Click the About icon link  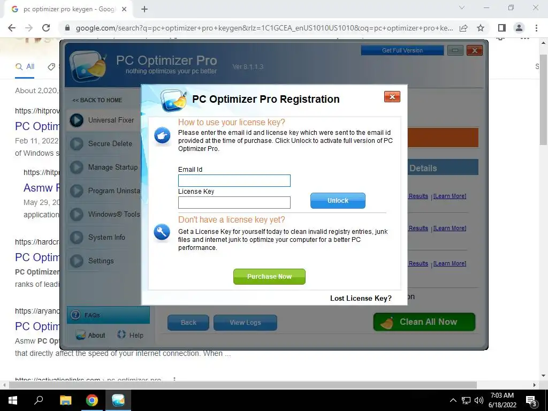pos(90,335)
